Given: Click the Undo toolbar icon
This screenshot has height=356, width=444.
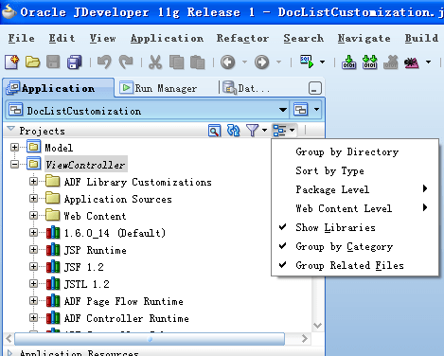Looking at the screenshot, I should pos(104,62).
